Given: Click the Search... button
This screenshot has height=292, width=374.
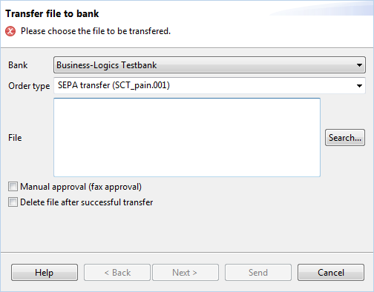Looking at the screenshot, I should click(345, 138).
